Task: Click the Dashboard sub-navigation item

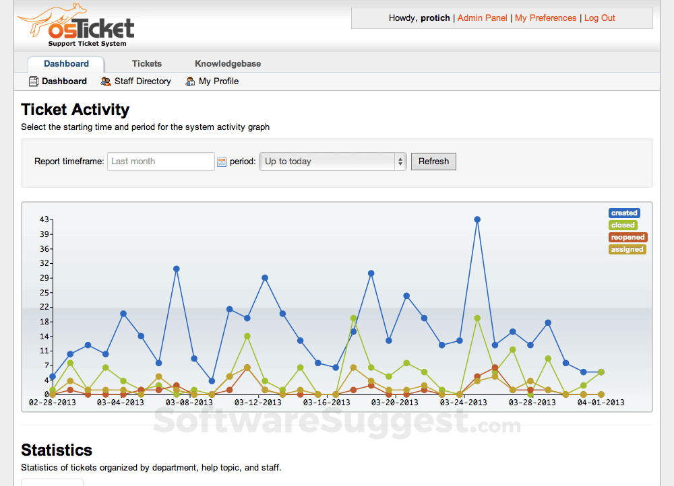Action: click(x=64, y=81)
